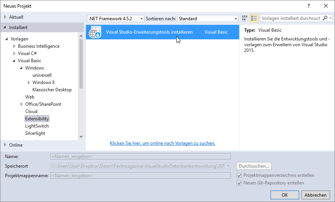
Task: Open the Sortieren nach dropdown
Action: click(x=208, y=19)
